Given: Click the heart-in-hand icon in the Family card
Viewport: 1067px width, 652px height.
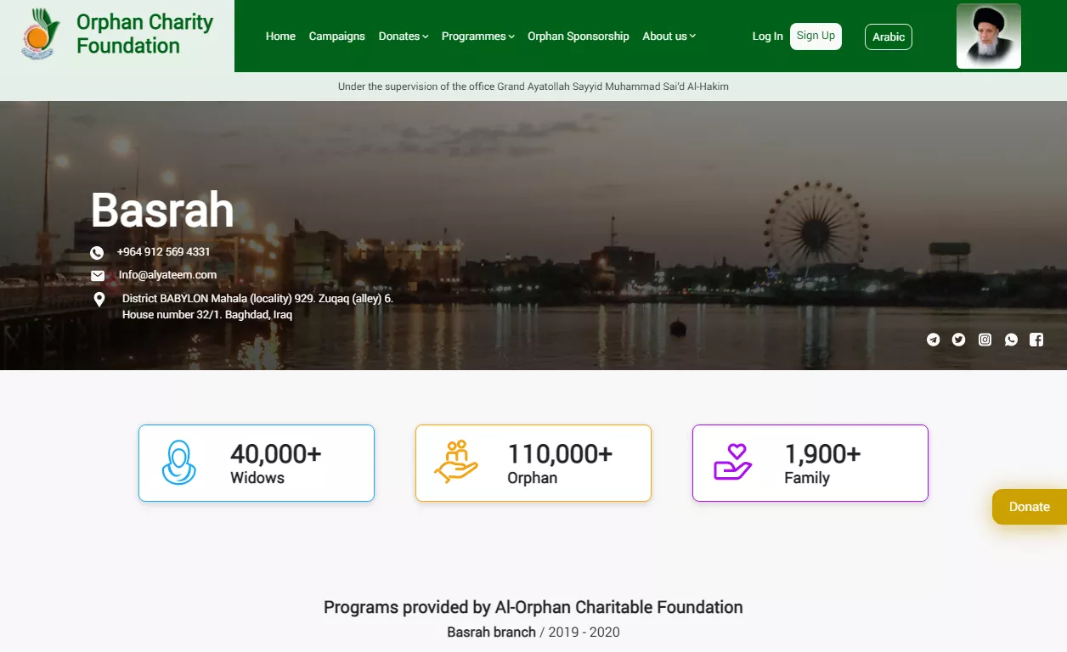Looking at the screenshot, I should pos(733,463).
